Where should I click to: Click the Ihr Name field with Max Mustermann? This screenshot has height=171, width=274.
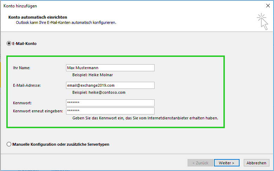point(110,68)
